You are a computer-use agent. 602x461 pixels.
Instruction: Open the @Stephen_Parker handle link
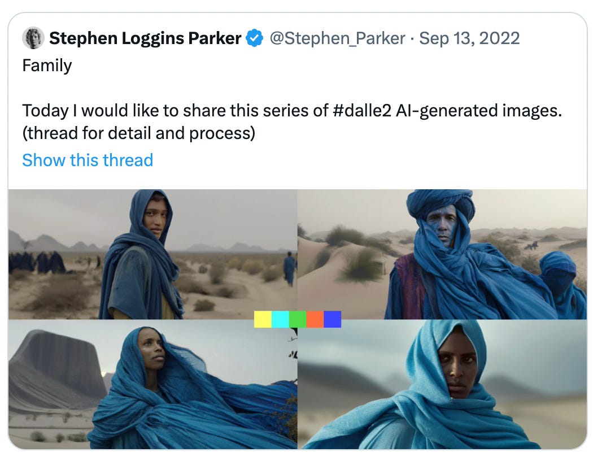[337, 38]
